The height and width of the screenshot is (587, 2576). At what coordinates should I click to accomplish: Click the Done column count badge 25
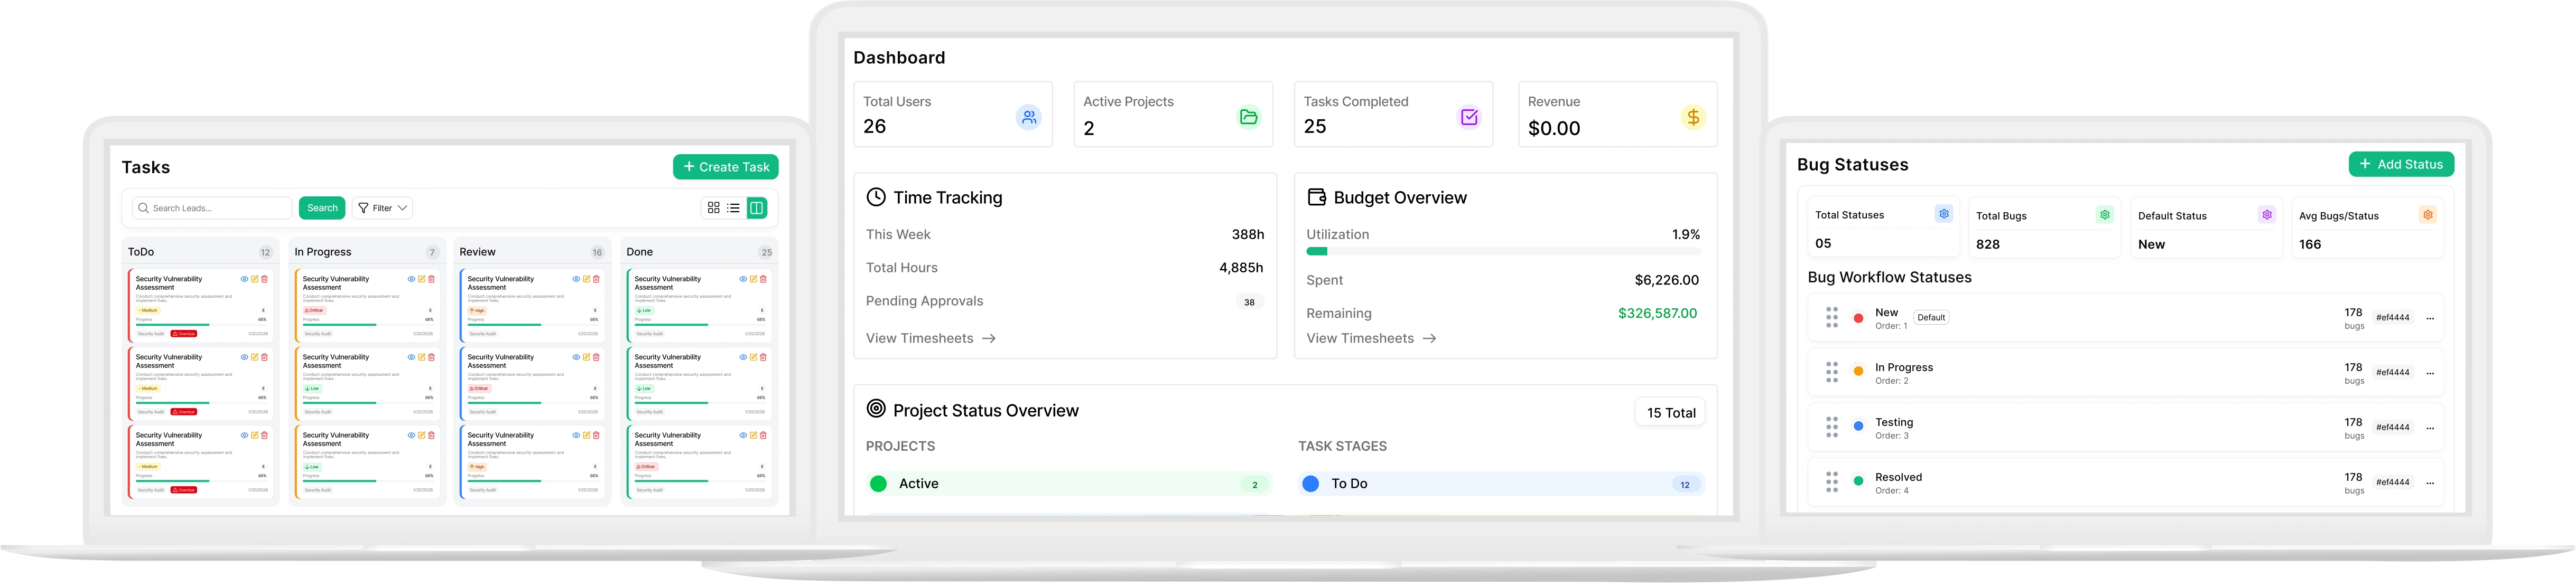click(x=766, y=252)
